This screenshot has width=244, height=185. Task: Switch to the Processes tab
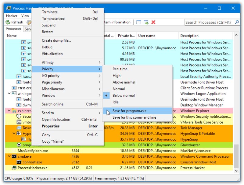13,29
